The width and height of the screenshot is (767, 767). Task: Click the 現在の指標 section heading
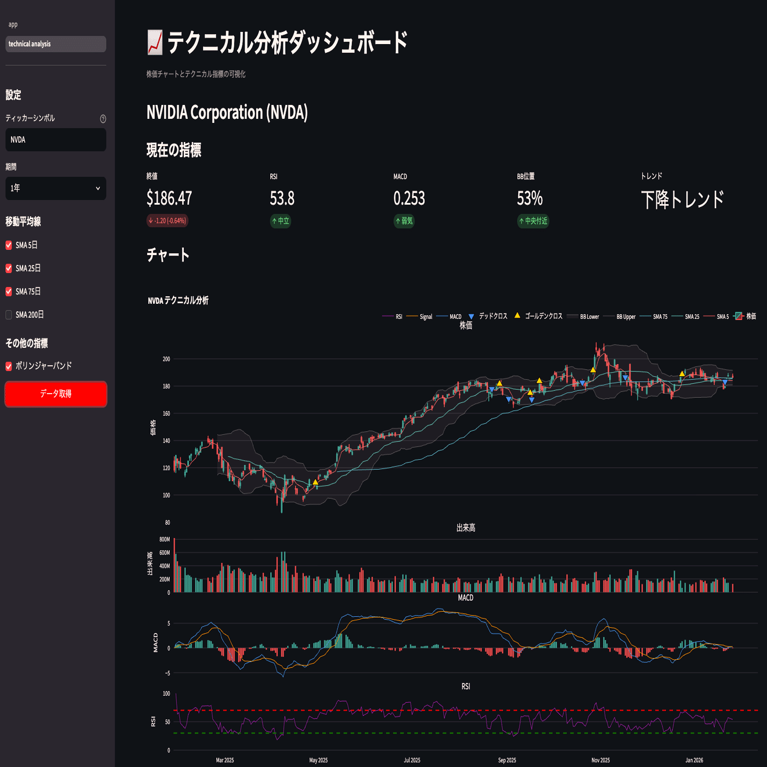[x=174, y=150]
